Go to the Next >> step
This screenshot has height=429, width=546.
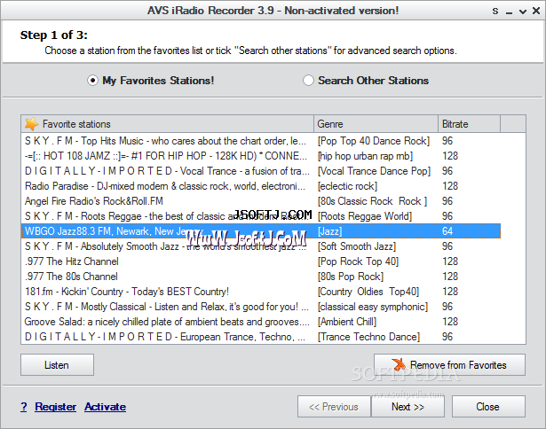pos(408,407)
